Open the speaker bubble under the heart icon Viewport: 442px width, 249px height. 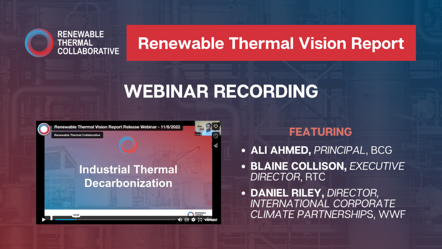point(216,136)
